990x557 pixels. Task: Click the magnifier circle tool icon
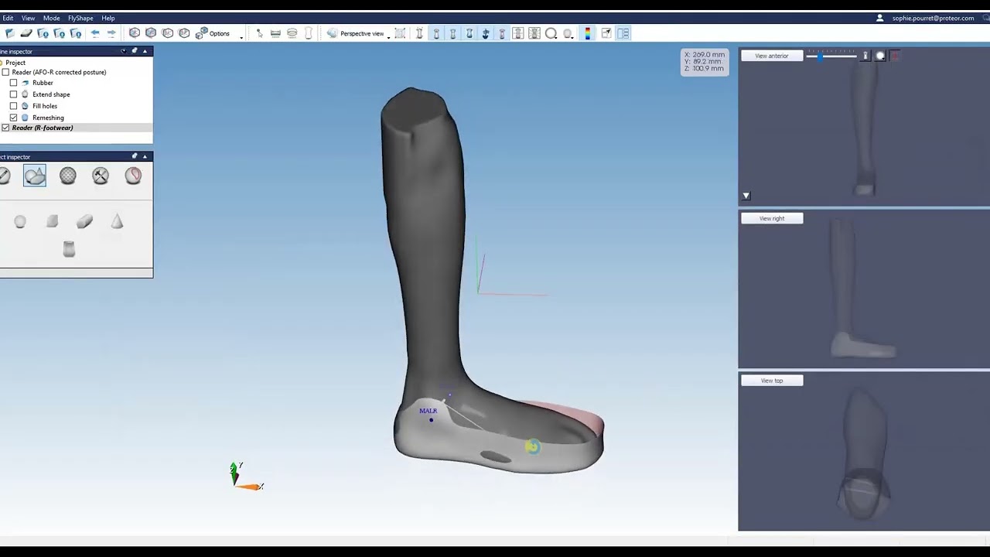tap(551, 33)
